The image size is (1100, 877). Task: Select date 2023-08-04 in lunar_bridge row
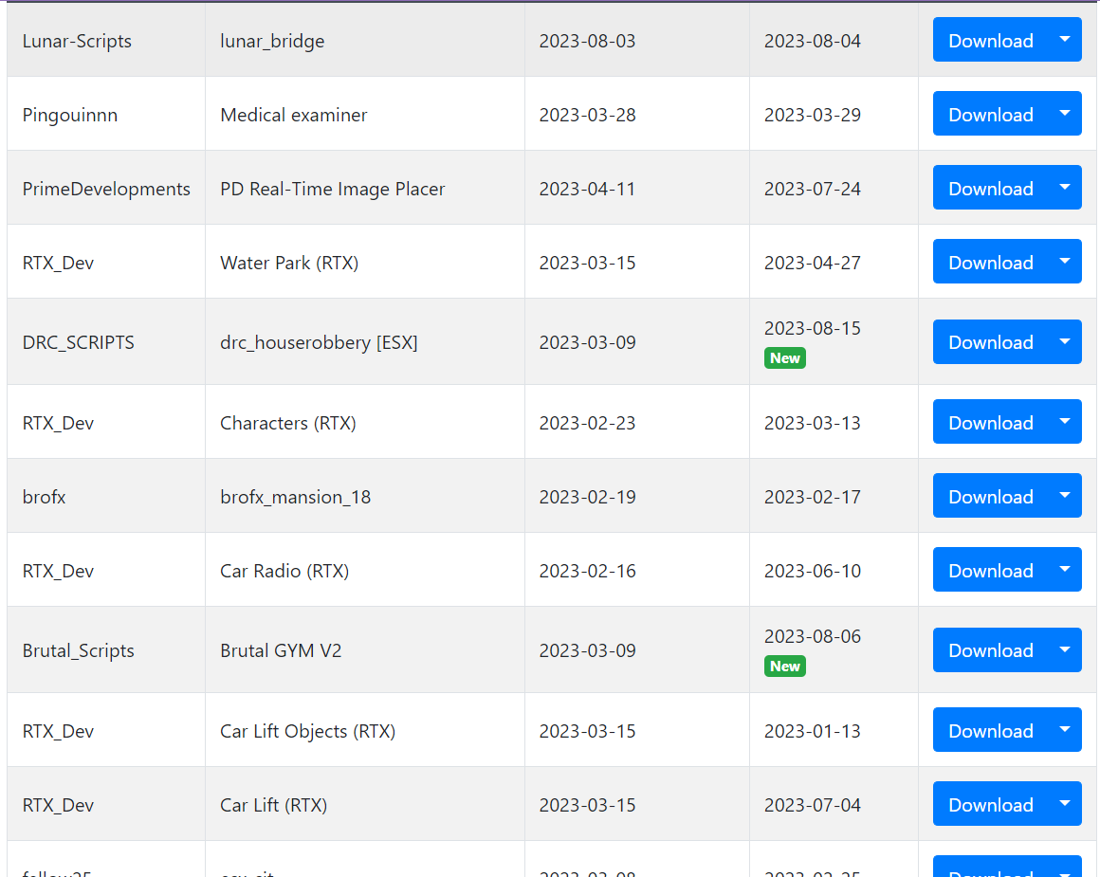[813, 41]
